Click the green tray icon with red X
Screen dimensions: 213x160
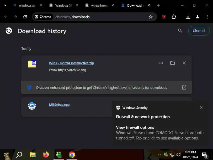[x=166, y=155]
